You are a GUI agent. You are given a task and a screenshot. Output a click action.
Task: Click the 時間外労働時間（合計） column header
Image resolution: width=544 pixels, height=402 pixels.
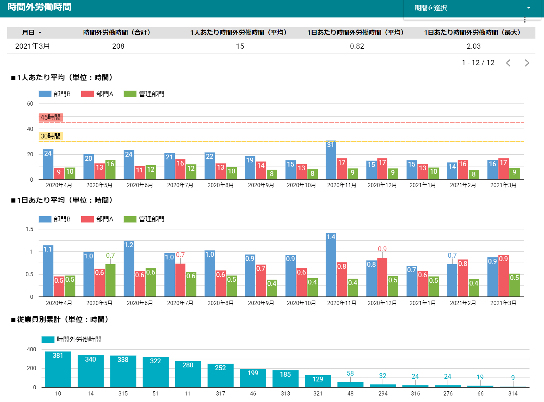click(117, 33)
